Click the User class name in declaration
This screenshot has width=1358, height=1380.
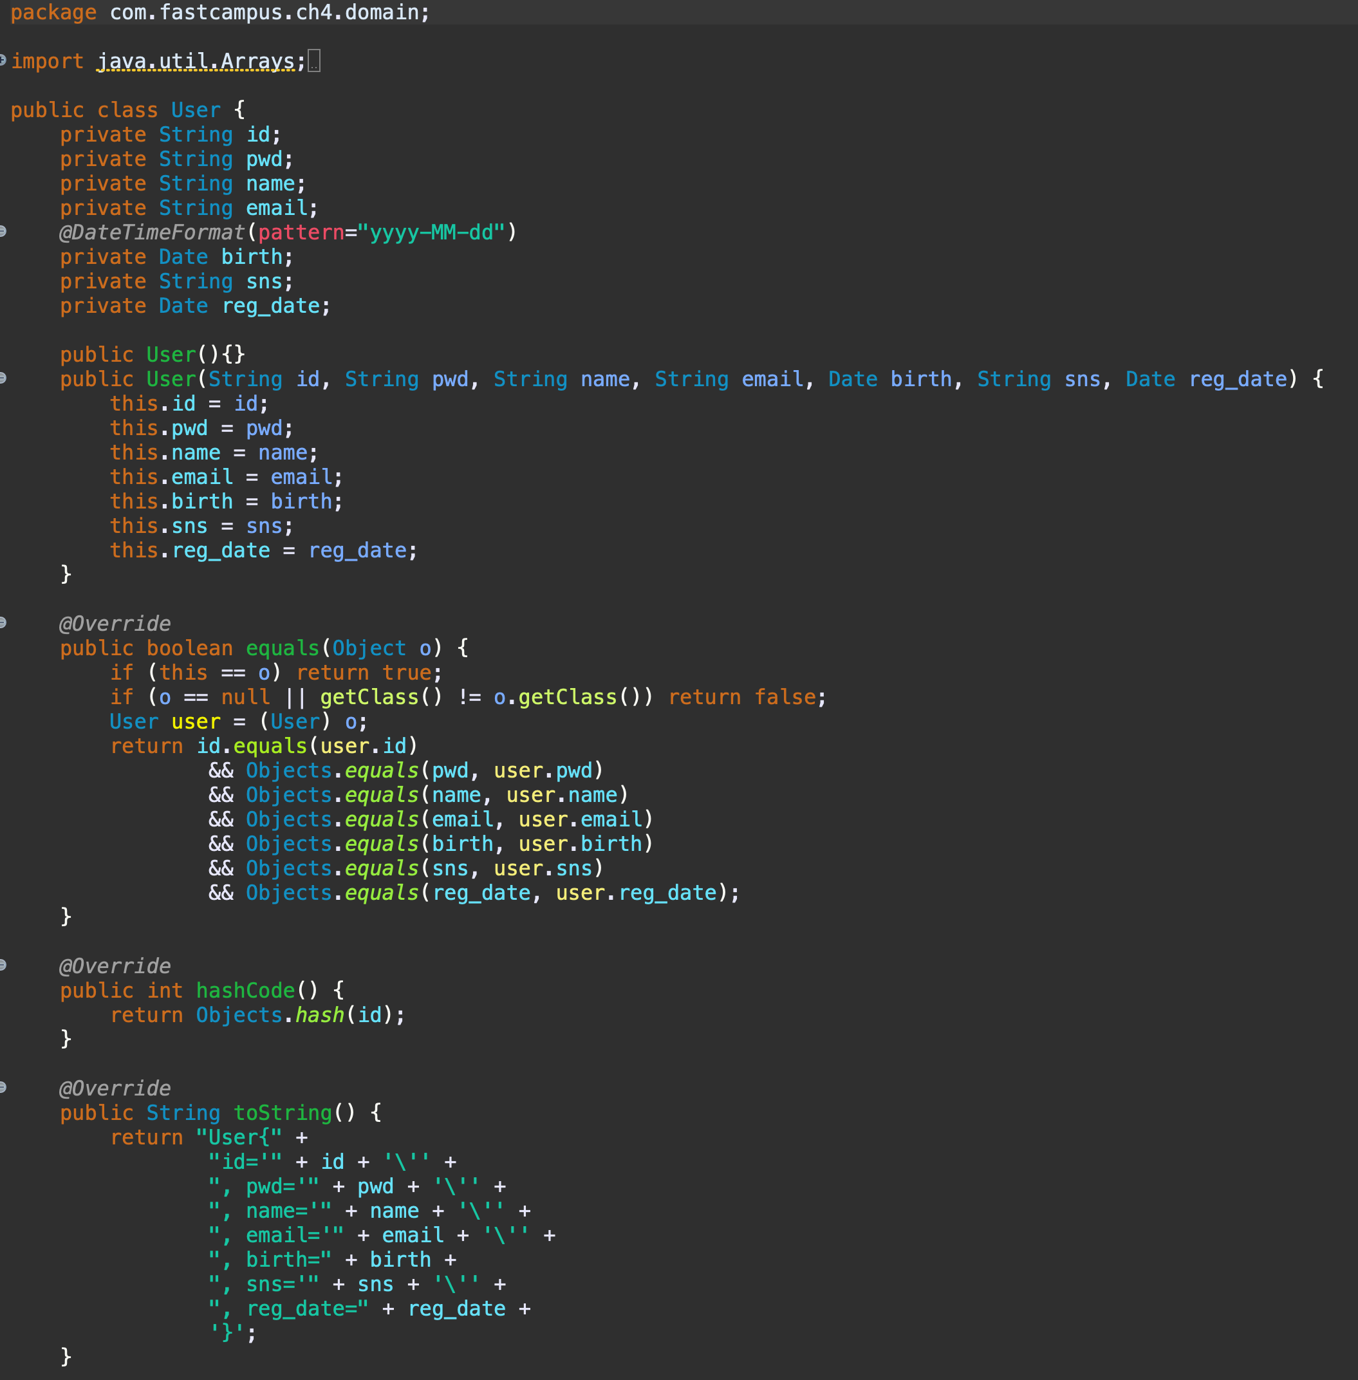pos(196,110)
